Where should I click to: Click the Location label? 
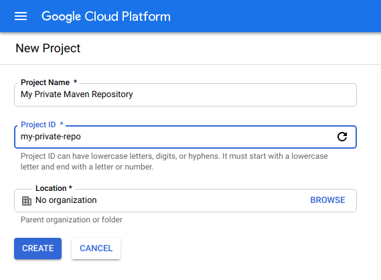pyautogui.click(x=54, y=188)
